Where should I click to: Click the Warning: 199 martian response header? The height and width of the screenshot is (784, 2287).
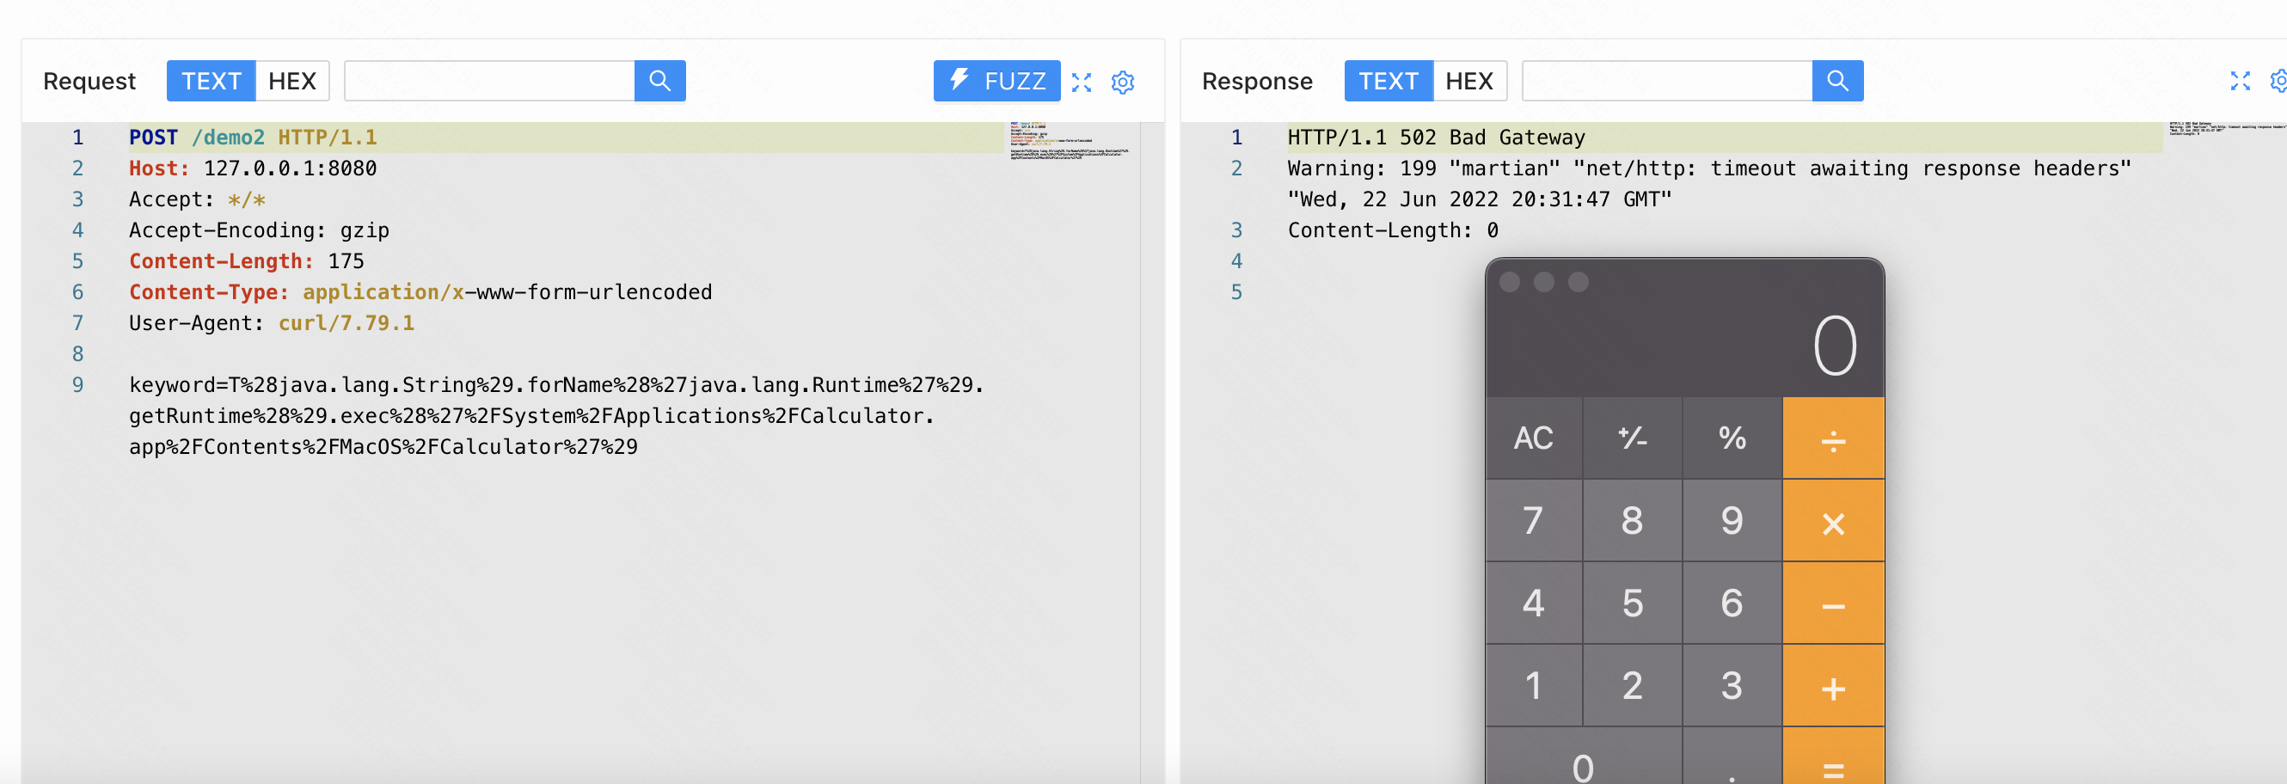[x=1709, y=184]
